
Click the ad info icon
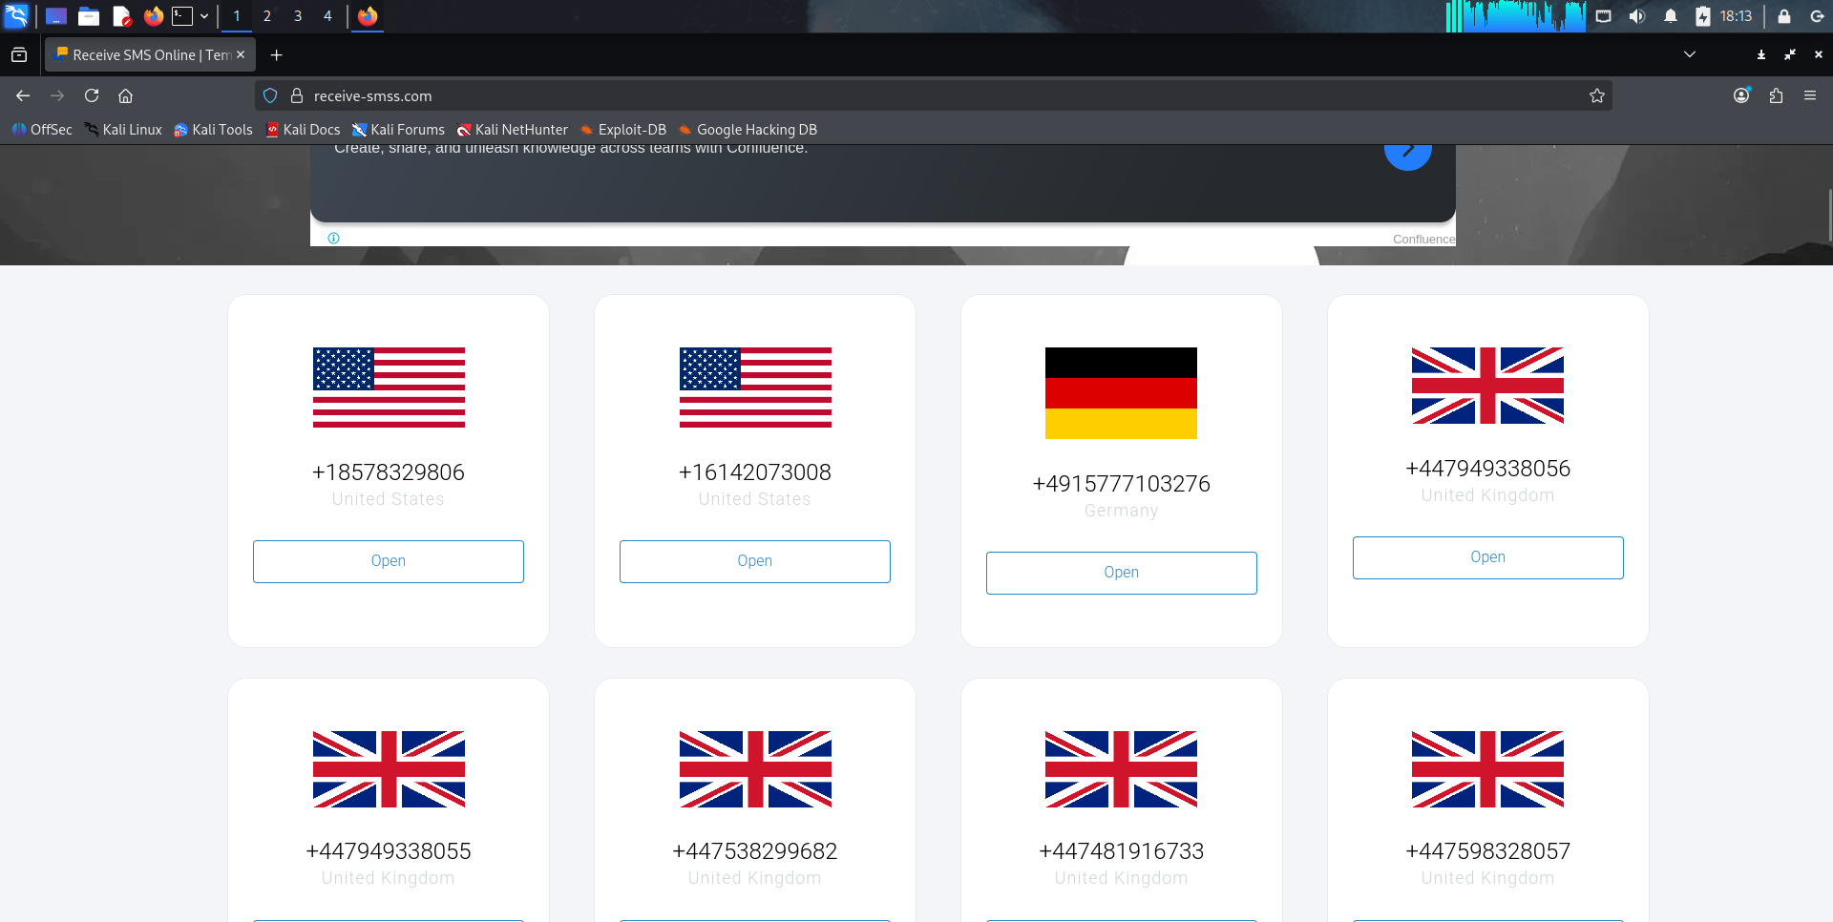[x=333, y=239]
